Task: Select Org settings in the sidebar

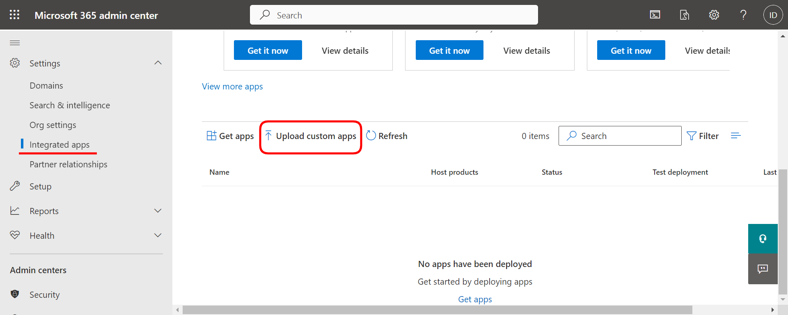Action: [53, 125]
